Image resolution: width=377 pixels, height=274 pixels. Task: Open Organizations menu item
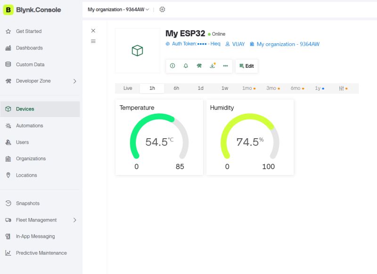[x=40, y=159]
